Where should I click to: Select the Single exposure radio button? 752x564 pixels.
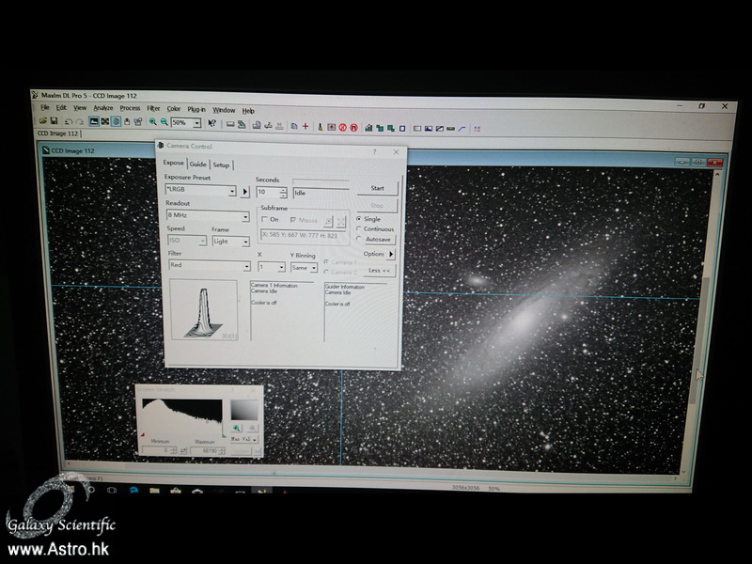359,219
